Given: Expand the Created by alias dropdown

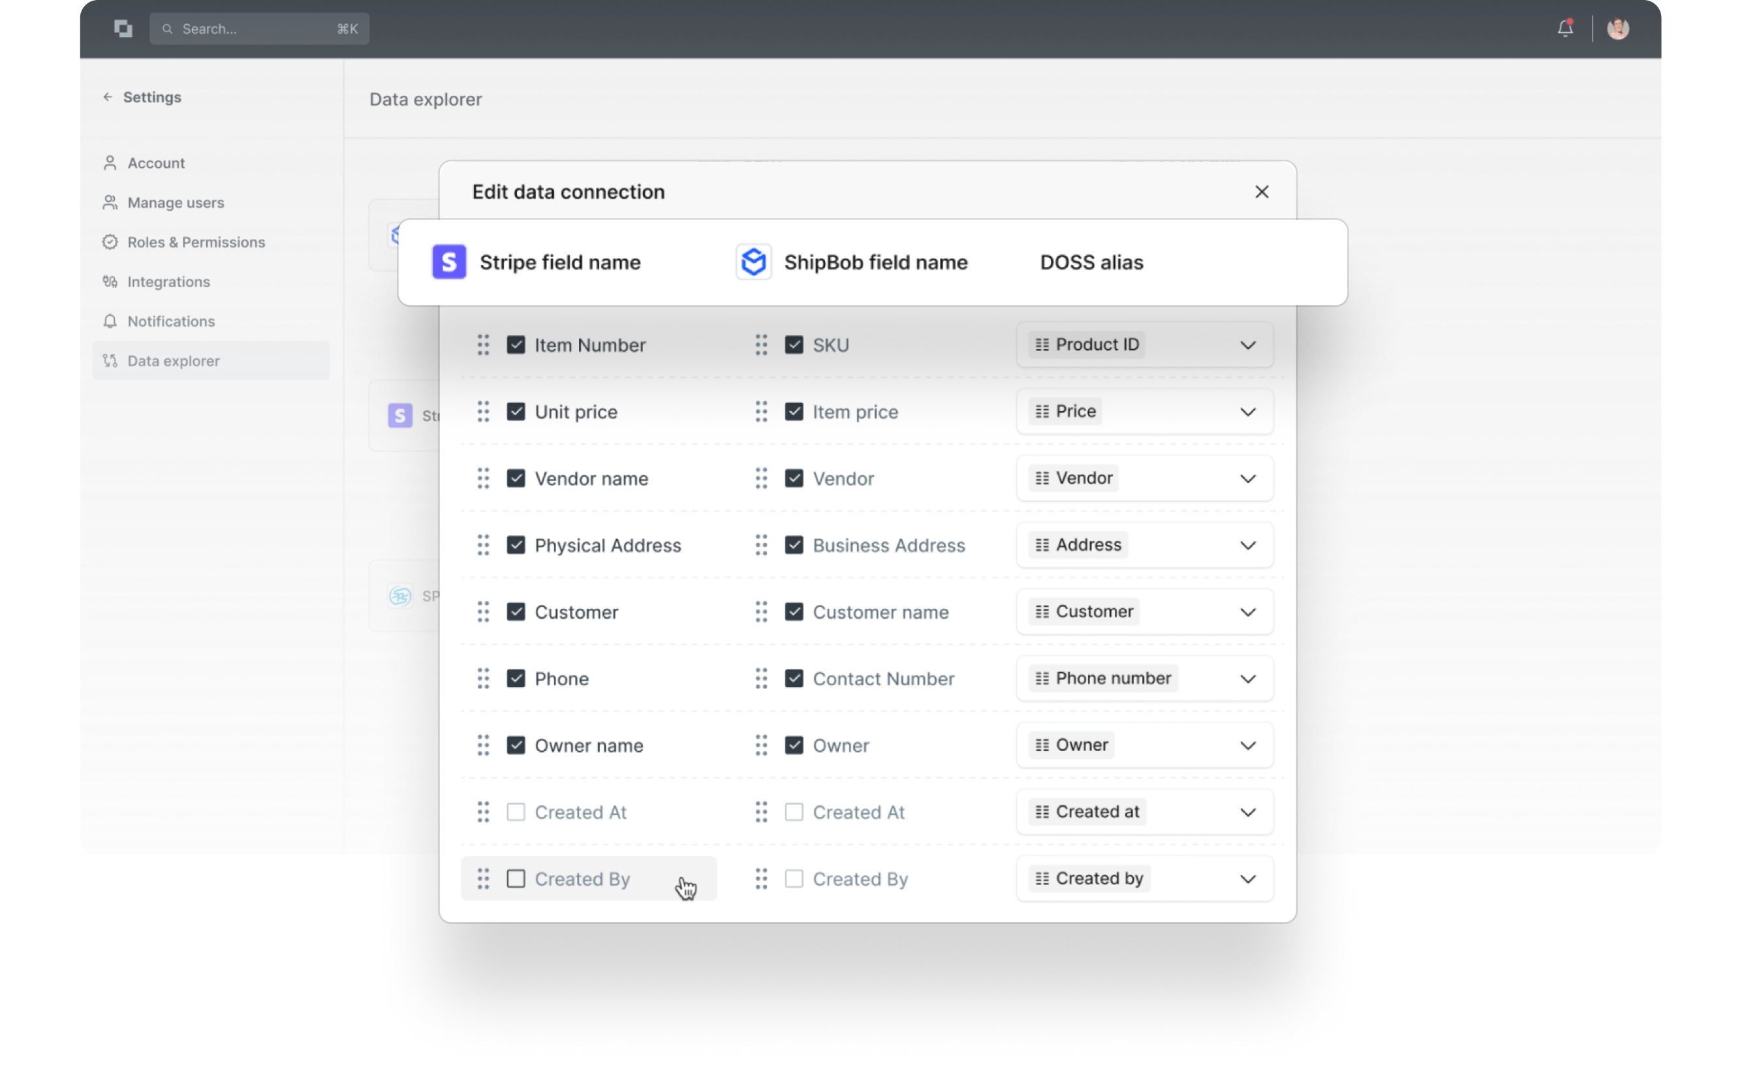Looking at the screenshot, I should pyautogui.click(x=1144, y=878).
